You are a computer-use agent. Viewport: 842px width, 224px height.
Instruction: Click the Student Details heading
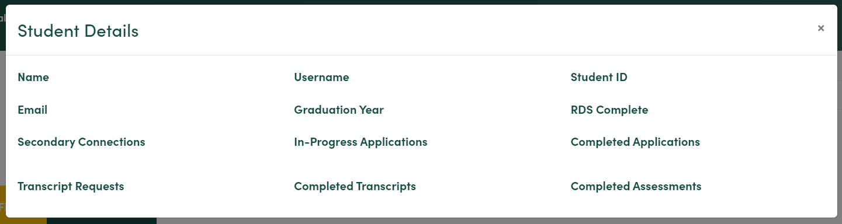click(x=78, y=31)
